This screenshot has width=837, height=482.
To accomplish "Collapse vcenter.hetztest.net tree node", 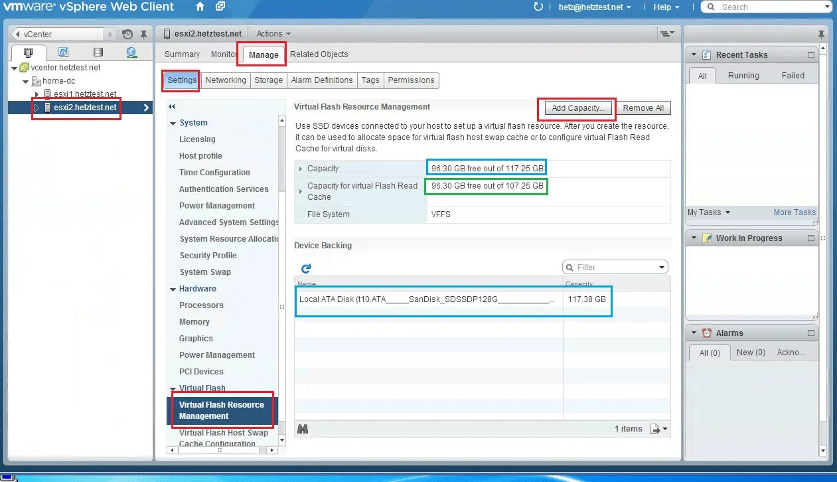I will click(x=15, y=68).
